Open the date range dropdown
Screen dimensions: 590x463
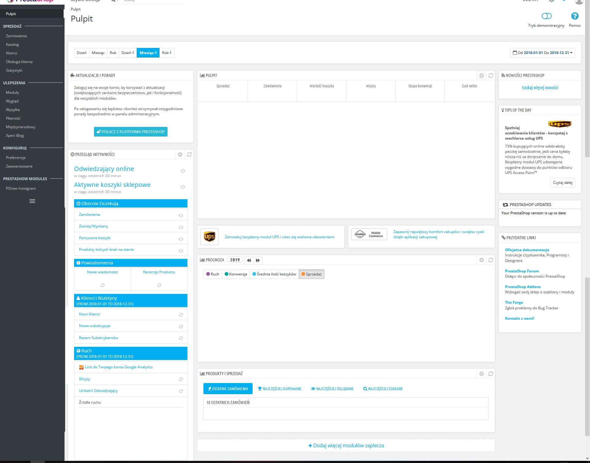pyautogui.click(x=543, y=53)
